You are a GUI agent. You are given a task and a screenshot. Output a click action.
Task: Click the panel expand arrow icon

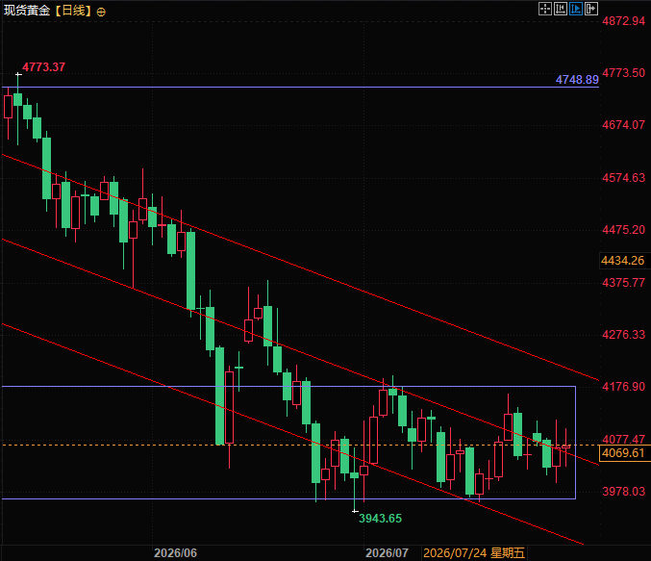coord(591,9)
